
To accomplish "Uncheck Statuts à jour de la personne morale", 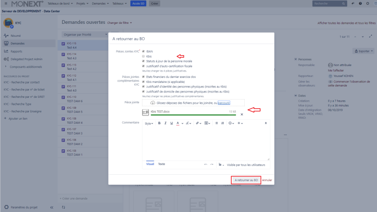I will (x=144, y=61).
